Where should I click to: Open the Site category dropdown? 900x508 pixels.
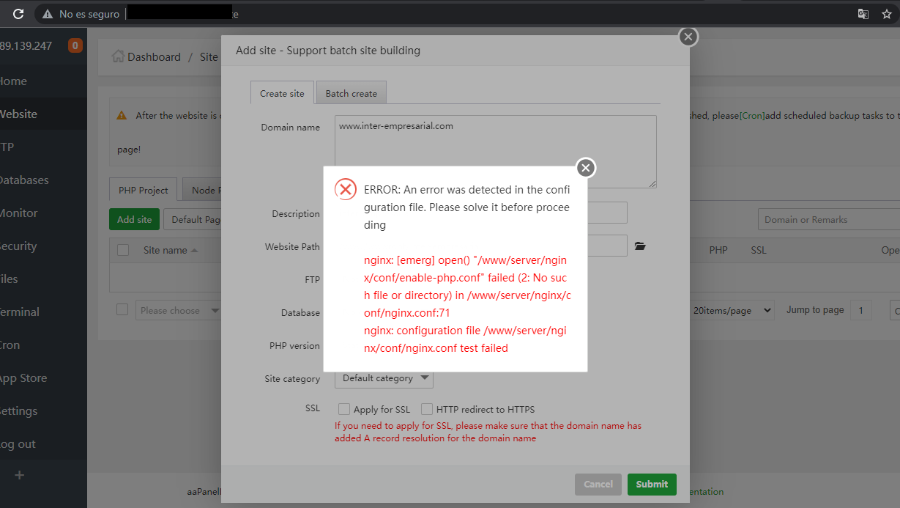(x=384, y=378)
